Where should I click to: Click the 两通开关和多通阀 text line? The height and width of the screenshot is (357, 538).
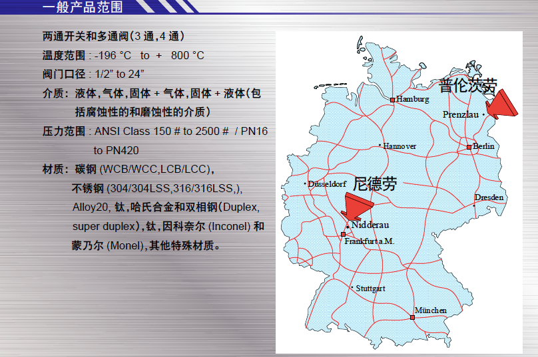[x=113, y=36]
